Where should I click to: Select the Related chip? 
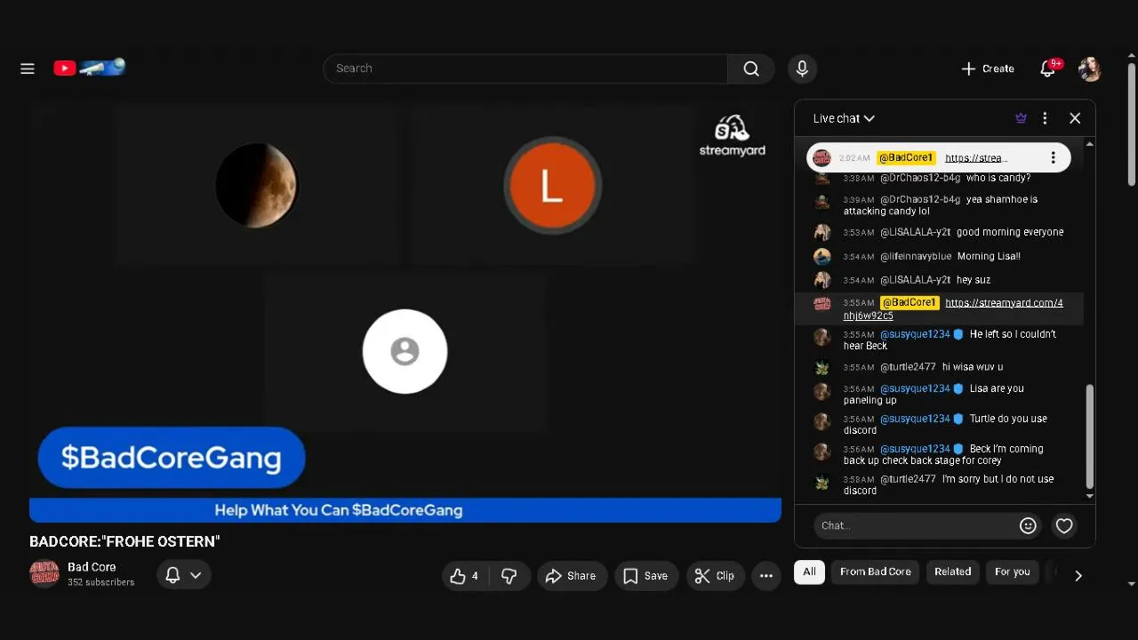952,572
